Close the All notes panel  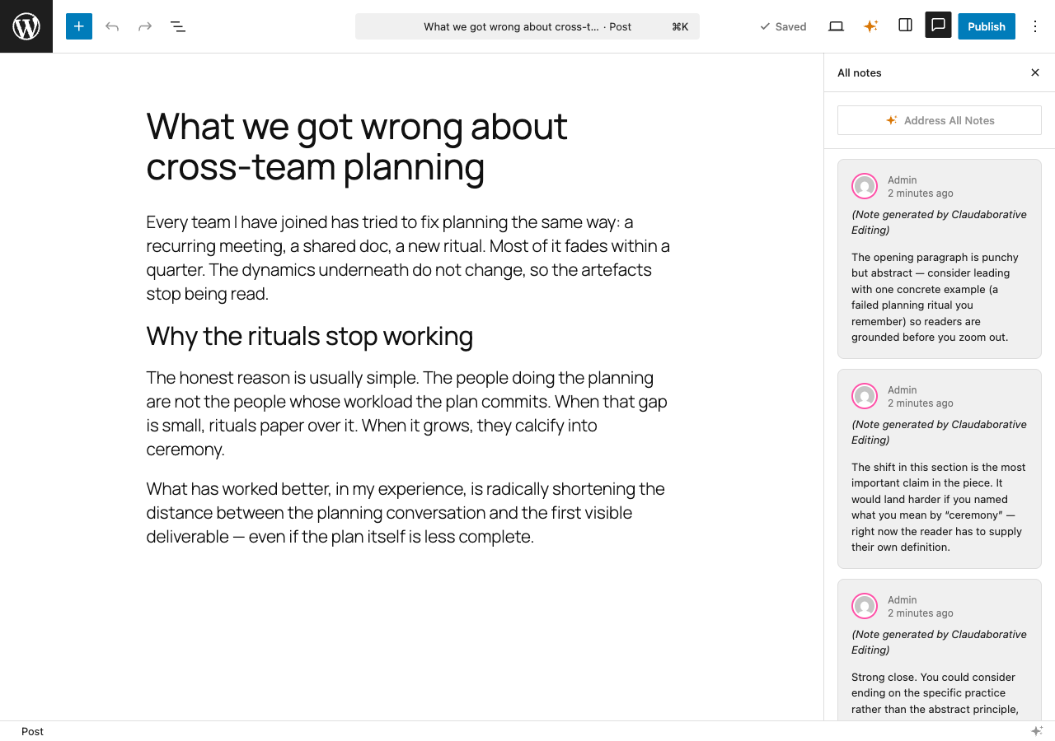[1034, 72]
